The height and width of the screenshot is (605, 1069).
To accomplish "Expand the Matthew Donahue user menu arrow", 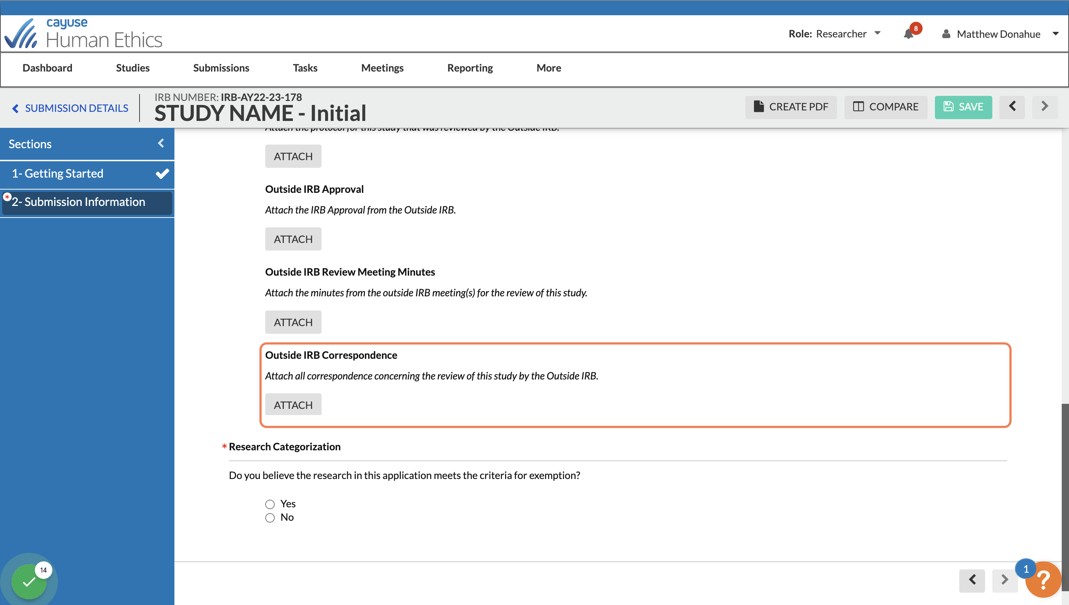I will 1055,34.
